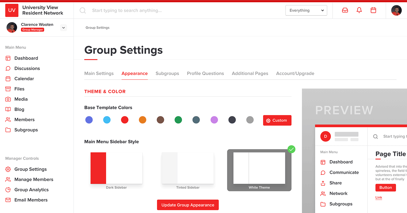Open the calendar icon in top bar
The image size is (407, 213).
(x=374, y=10)
